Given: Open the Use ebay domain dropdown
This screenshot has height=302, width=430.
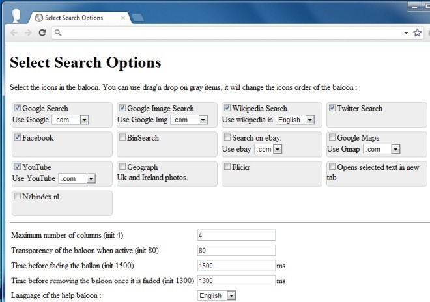Looking at the screenshot, I should (x=268, y=149).
